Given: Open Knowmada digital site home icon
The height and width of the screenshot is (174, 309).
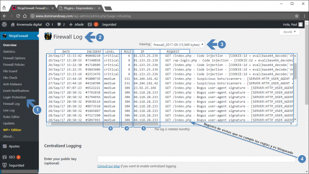Looking at the screenshot, I should (13, 25).
